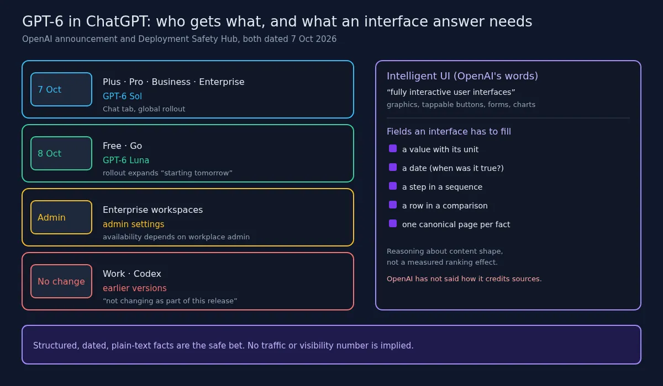Select the 'GPT-6 Luna' label
663x386 pixels.
point(126,160)
